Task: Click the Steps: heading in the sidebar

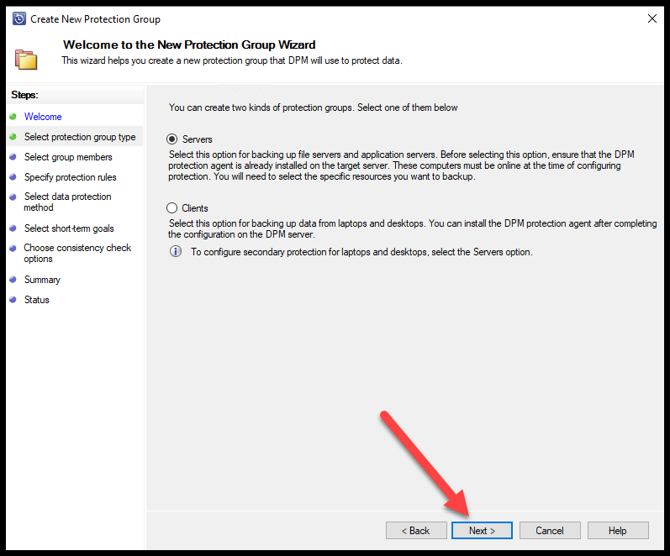Action: coord(24,95)
